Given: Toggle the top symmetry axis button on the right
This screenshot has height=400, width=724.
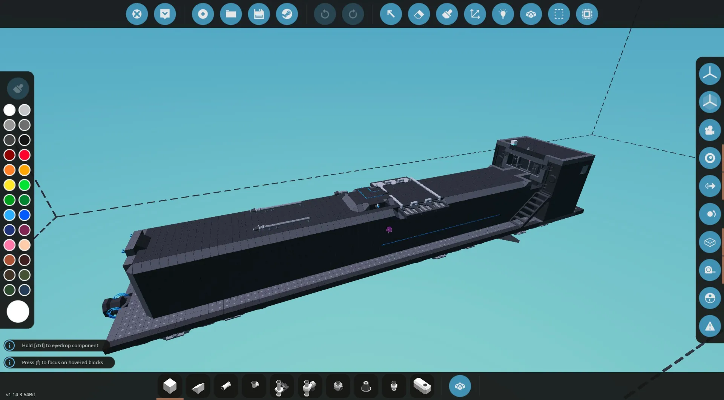Looking at the screenshot, I should [x=710, y=74].
